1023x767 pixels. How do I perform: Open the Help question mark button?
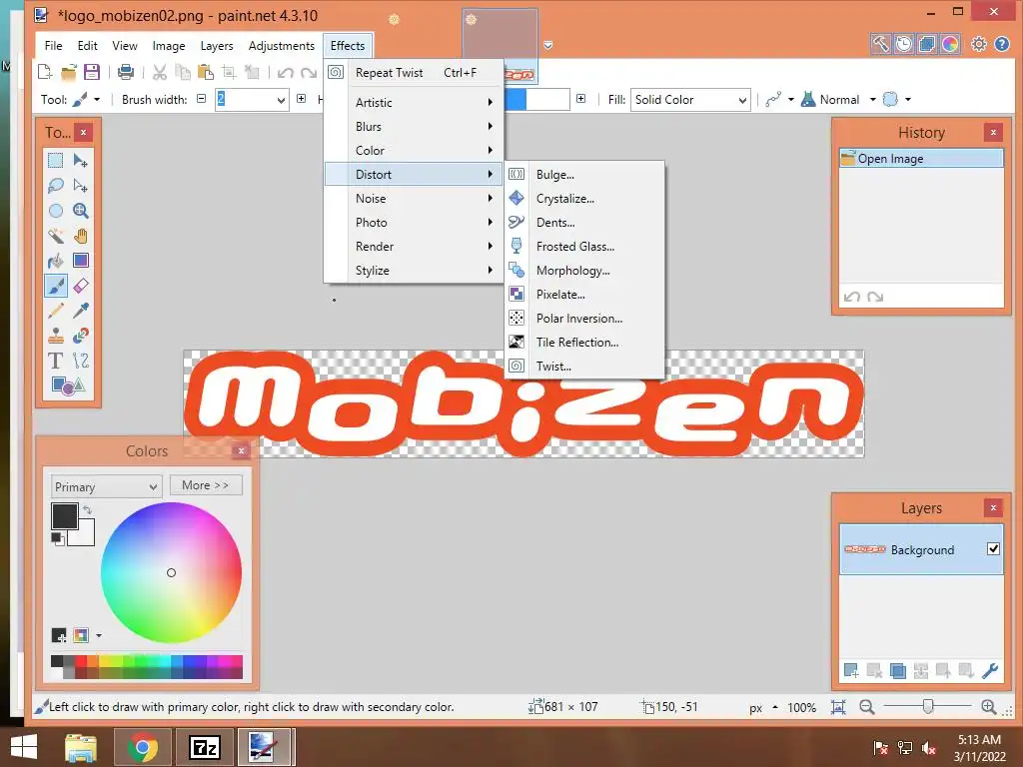coord(1001,44)
